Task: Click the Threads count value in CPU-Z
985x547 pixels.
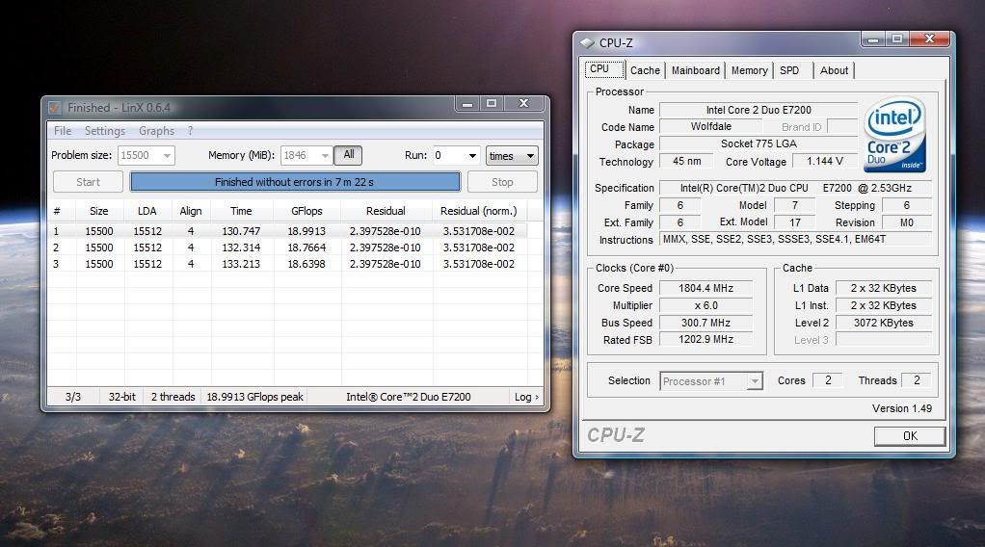Action: tap(917, 380)
